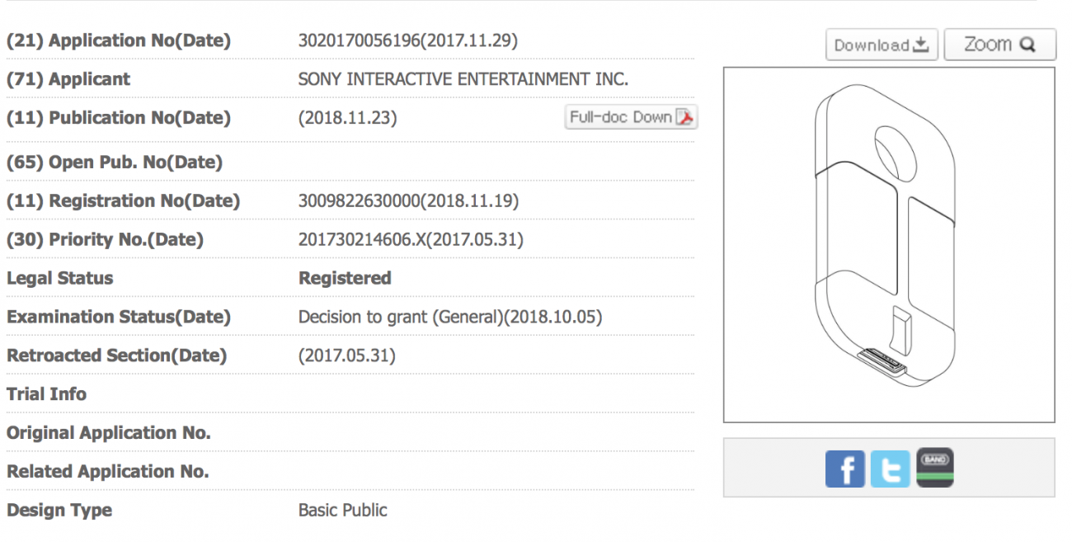Share design on Twitter

tap(891, 469)
